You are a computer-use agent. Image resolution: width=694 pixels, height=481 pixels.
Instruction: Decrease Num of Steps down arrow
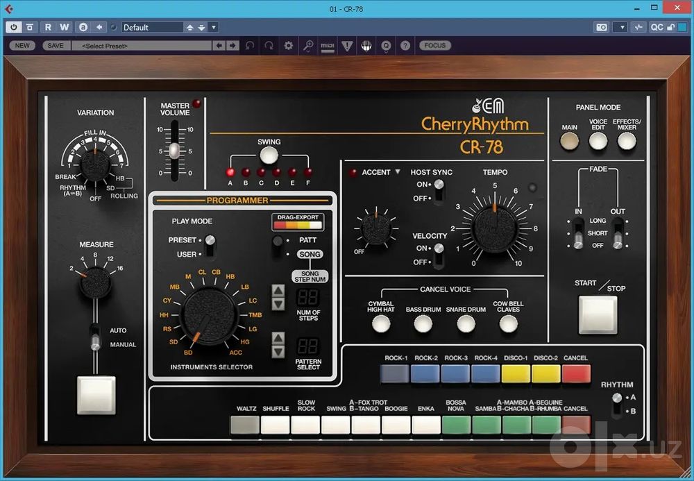pyautogui.click(x=278, y=304)
